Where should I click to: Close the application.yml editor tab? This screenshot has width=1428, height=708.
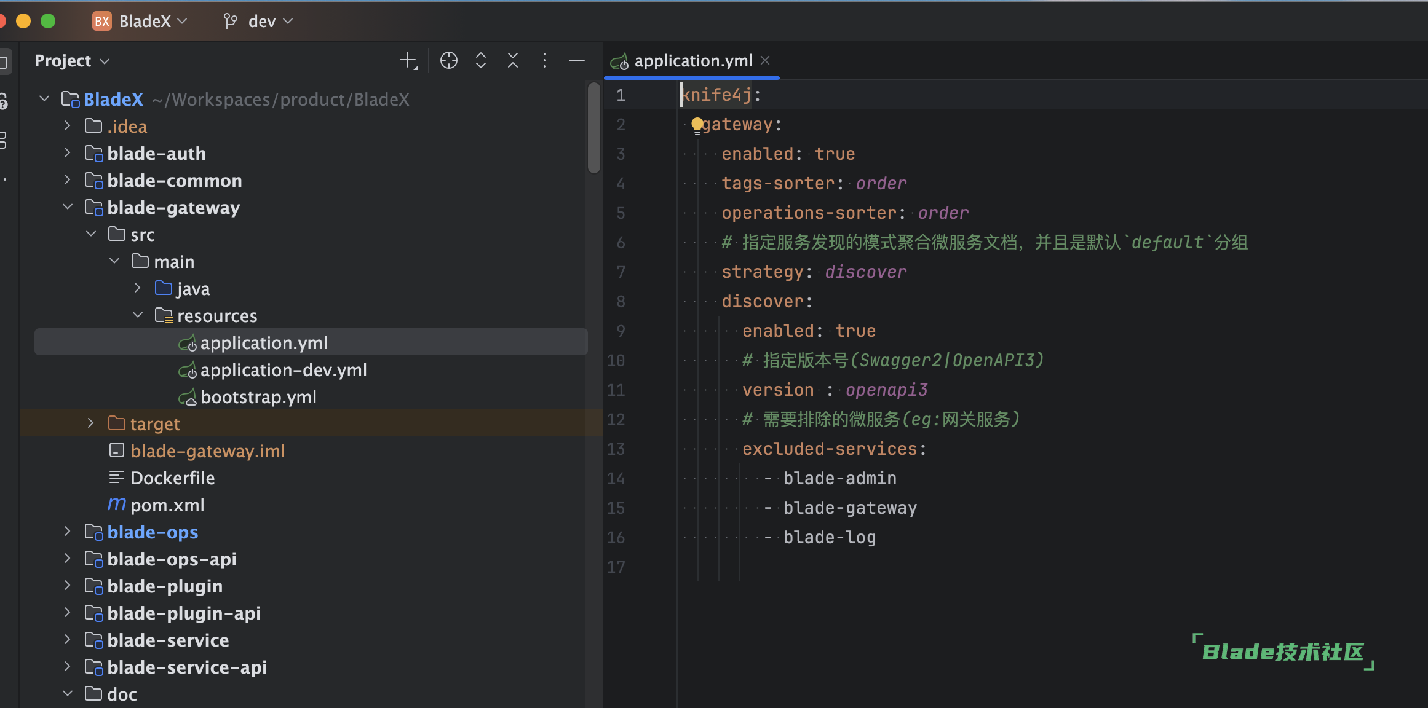tap(765, 60)
